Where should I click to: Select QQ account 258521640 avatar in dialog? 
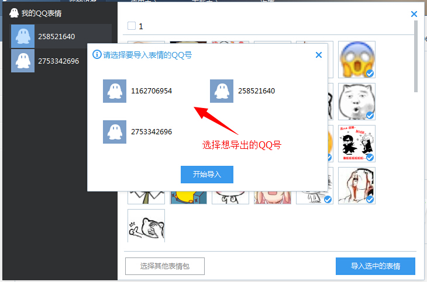pyautogui.click(x=222, y=91)
